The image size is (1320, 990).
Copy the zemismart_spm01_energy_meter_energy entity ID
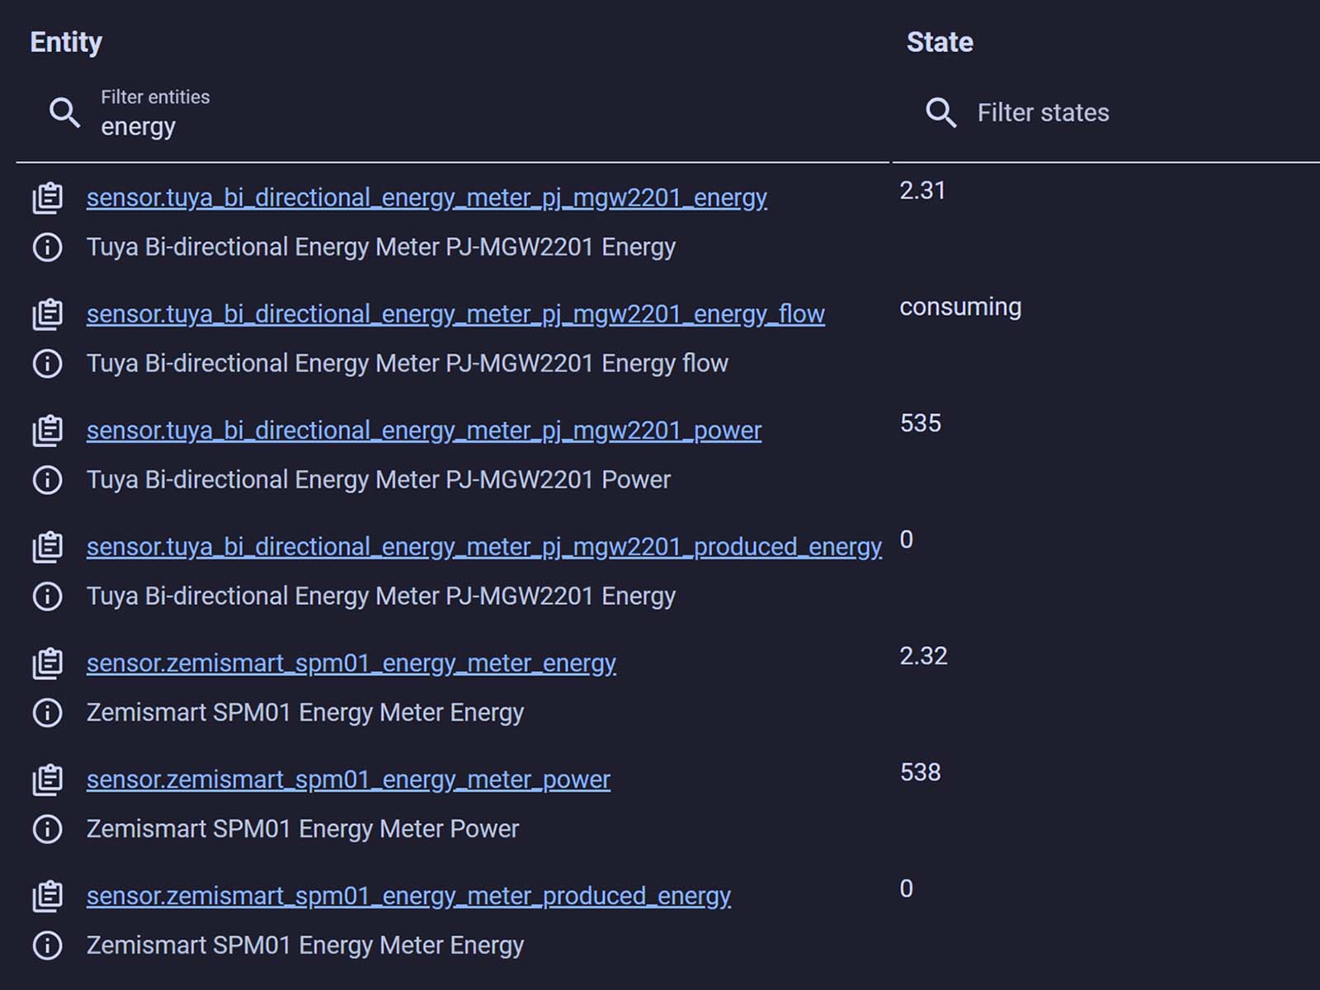pyautogui.click(x=47, y=663)
